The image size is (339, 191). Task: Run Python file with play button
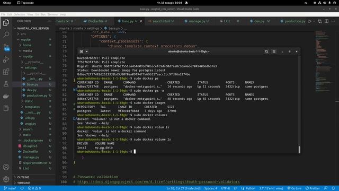tap(310, 21)
